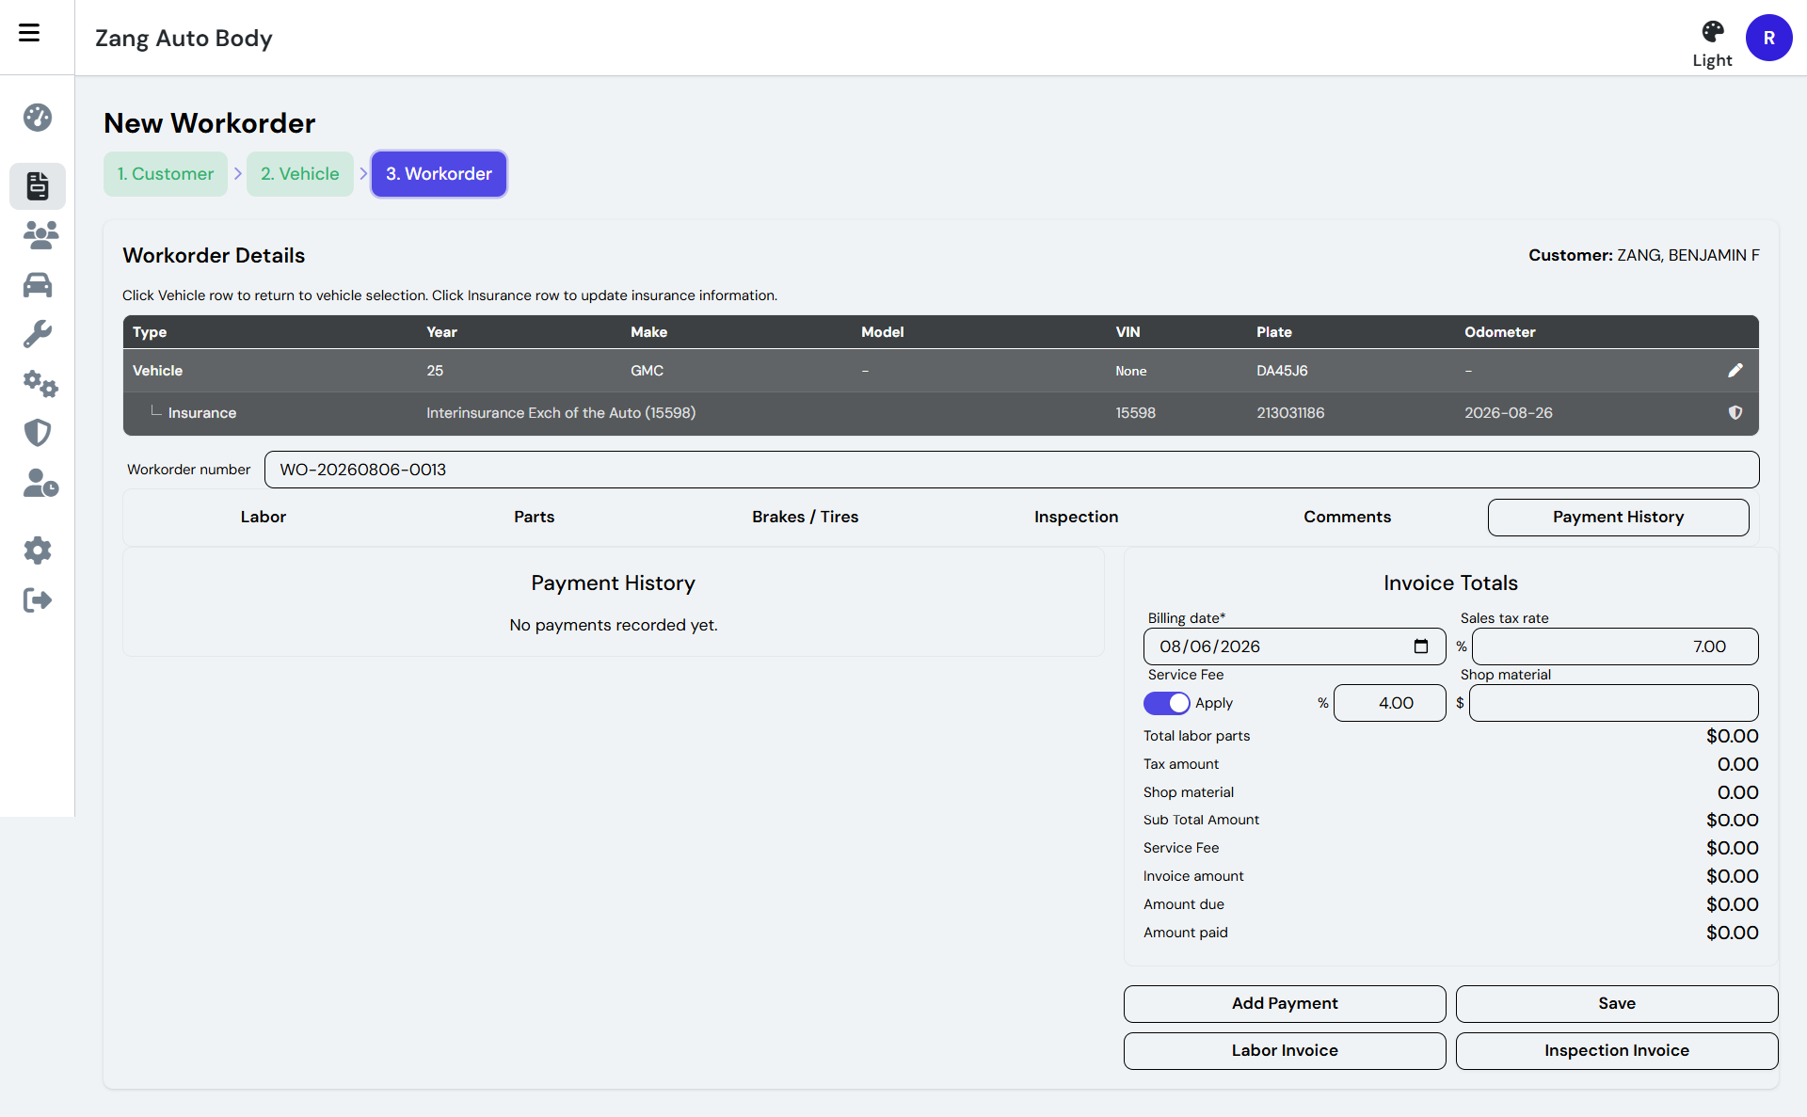Screen dimensions: 1807x1117
Task: Open the customers group icon in sidebar
Action: tap(40, 234)
